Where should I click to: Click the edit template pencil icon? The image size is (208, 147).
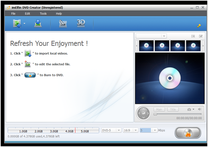point(201,36)
